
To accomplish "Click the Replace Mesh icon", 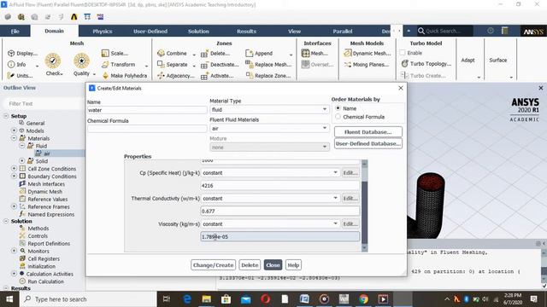I will click(x=249, y=64).
